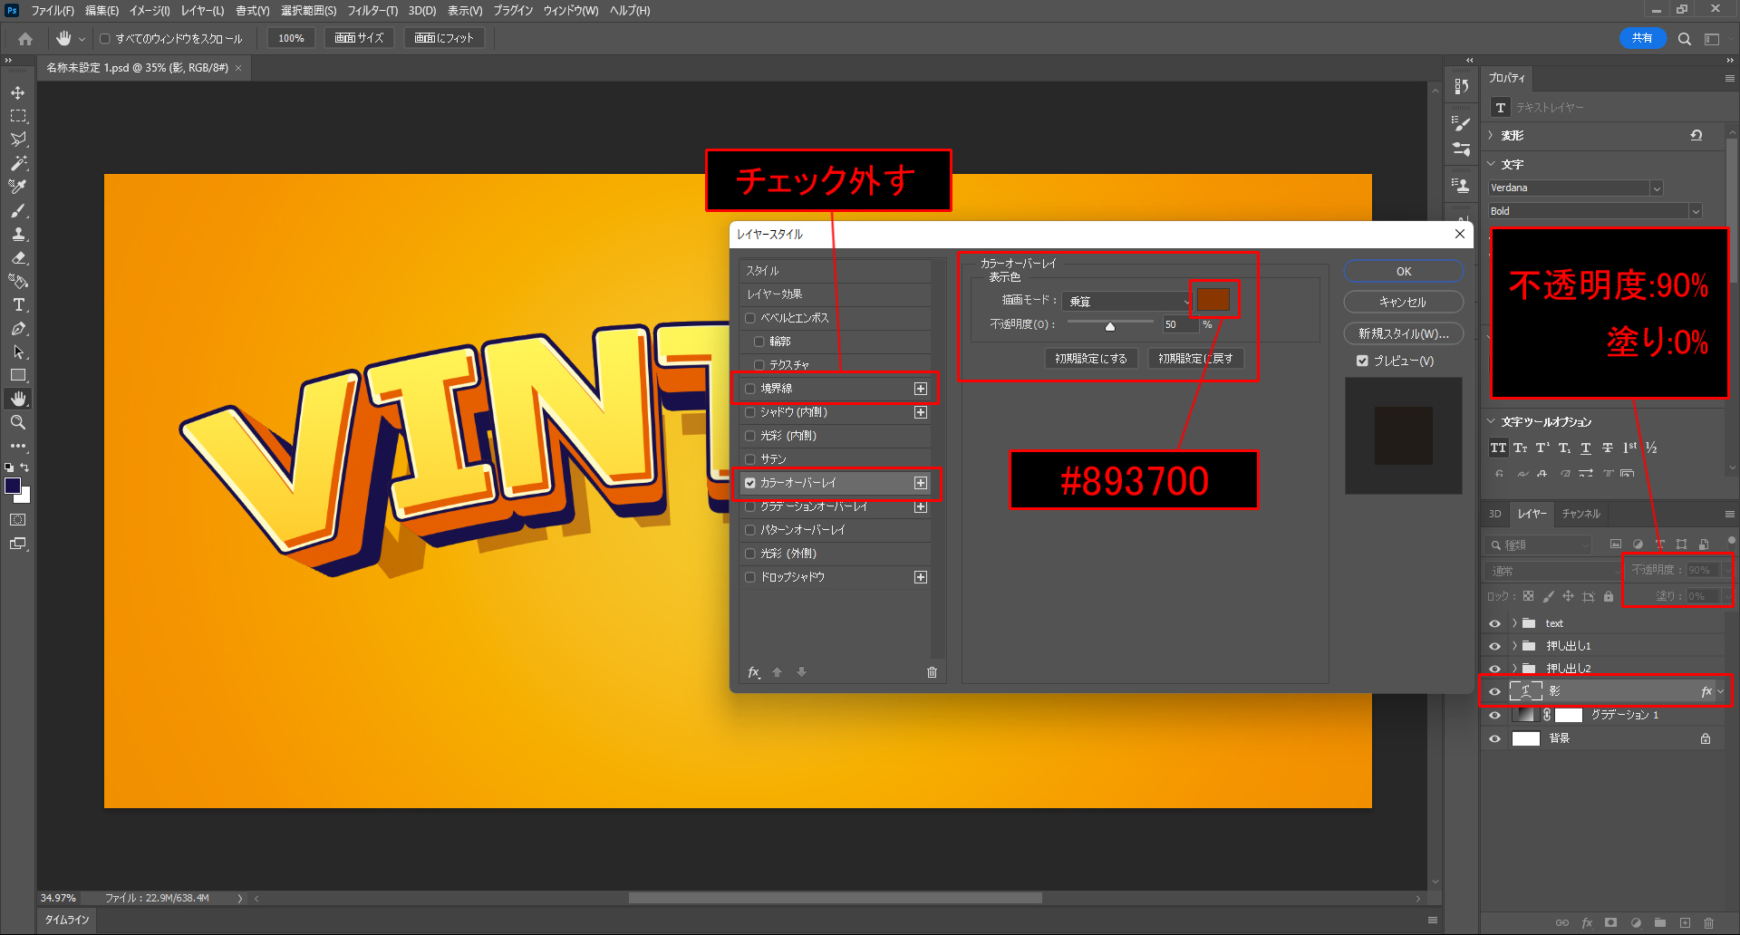
Task: Expand the text layer group
Action: 1513,623
